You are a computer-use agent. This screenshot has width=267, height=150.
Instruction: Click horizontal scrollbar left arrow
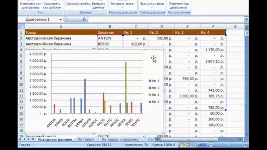point(158,140)
